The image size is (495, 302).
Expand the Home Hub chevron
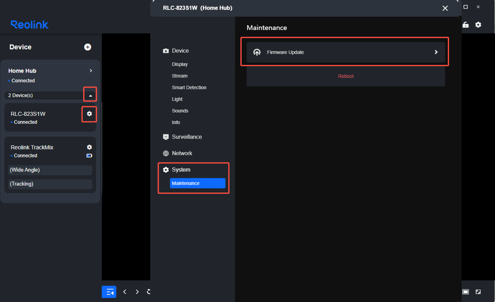click(91, 71)
